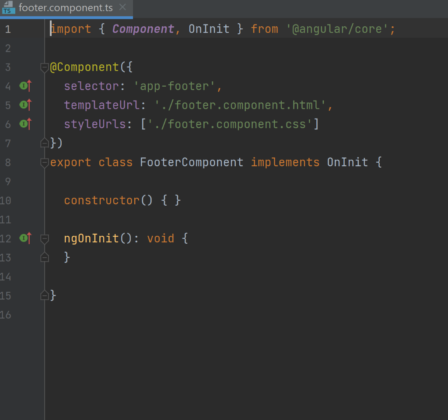Click the './footer.component.html' string

click(x=240, y=105)
